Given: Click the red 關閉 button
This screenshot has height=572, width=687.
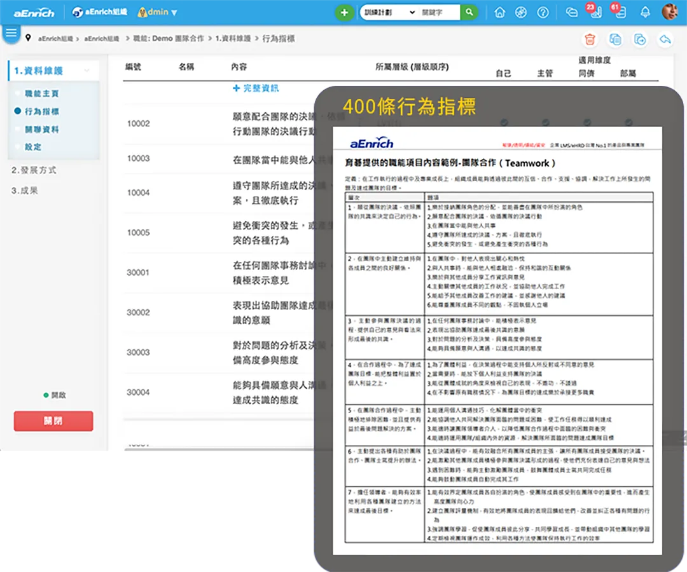Looking at the screenshot, I should [53, 421].
